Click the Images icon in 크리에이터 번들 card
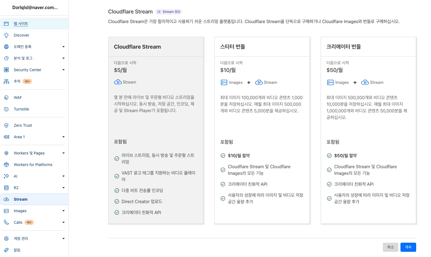The height and width of the screenshot is (257, 431). pos(330,82)
